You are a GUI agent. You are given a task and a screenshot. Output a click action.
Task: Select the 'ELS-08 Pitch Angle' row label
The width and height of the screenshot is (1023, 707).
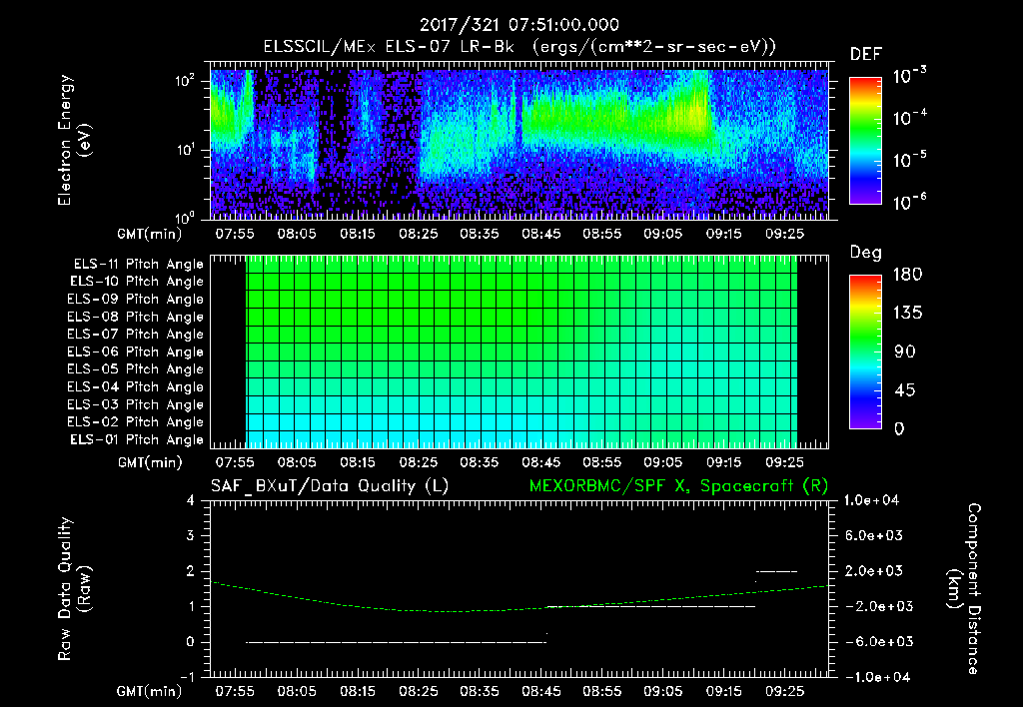(x=136, y=317)
